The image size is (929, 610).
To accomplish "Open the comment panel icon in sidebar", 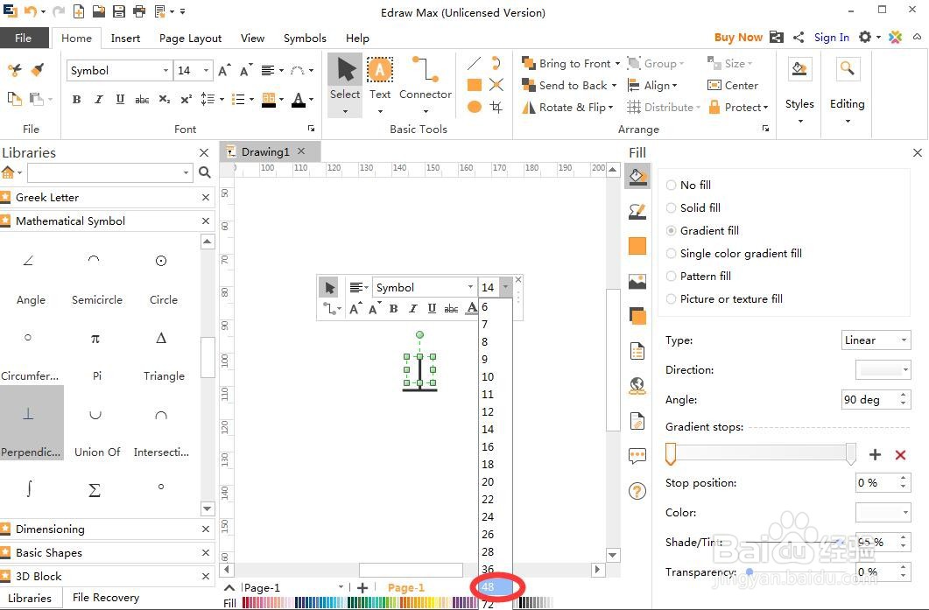I will pyautogui.click(x=637, y=455).
